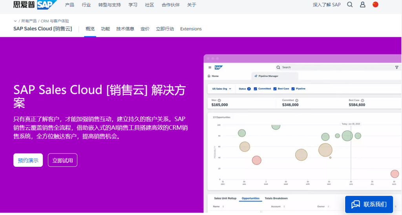This screenshot has width=402, height=215.
Task: Click the info icon next to Best Case amount
Action: (x=362, y=100)
